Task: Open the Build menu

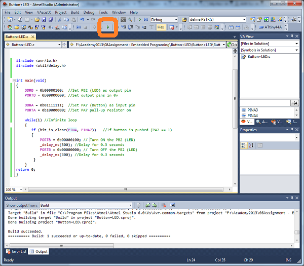Action: (x=75, y=12)
